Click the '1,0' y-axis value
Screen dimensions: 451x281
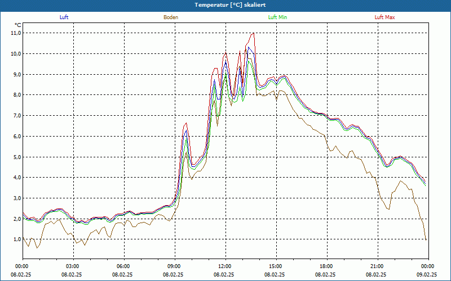17,239
